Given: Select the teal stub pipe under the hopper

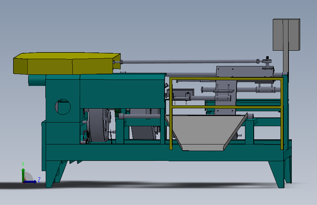Looking at the screenshot, I should tap(37, 80).
